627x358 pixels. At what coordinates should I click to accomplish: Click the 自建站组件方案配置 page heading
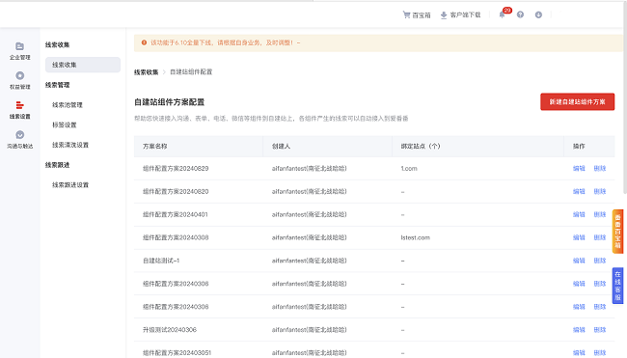[169, 102]
